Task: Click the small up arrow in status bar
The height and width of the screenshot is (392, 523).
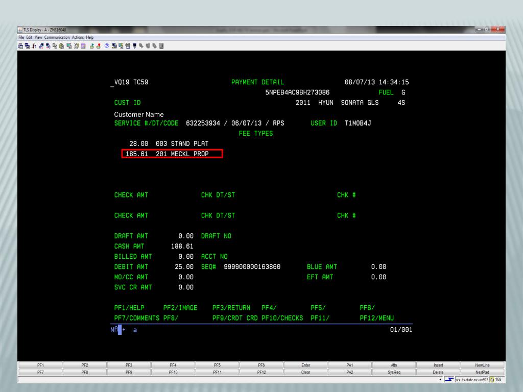Action: (440, 380)
